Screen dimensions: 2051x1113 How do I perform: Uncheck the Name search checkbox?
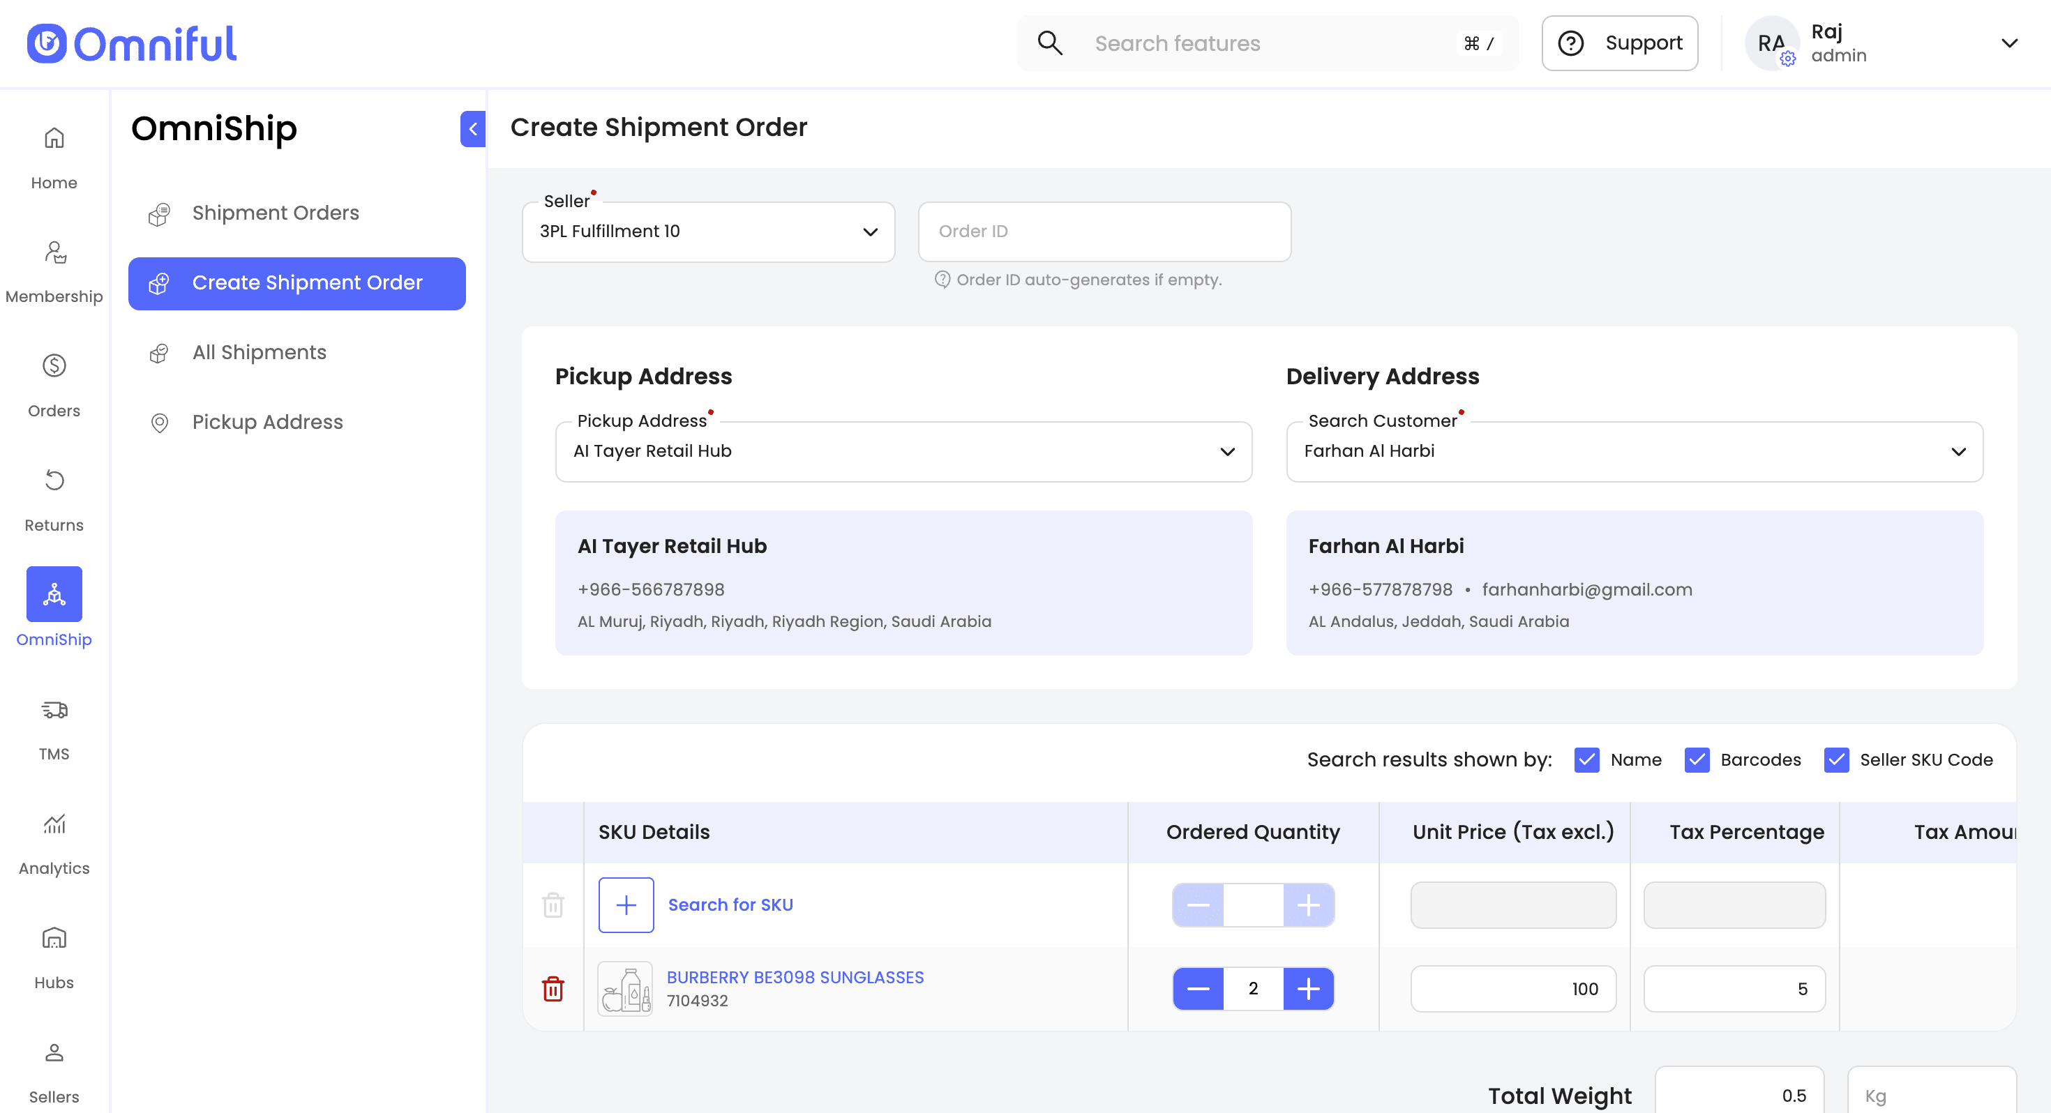pos(1586,759)
